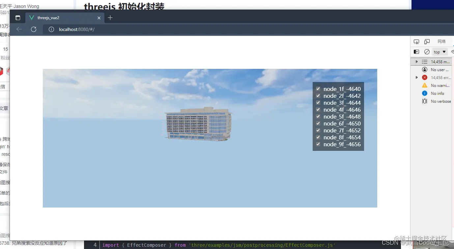Open a new browser tab
The width and height of the screenshot is (454, 249).
(110, 18)
